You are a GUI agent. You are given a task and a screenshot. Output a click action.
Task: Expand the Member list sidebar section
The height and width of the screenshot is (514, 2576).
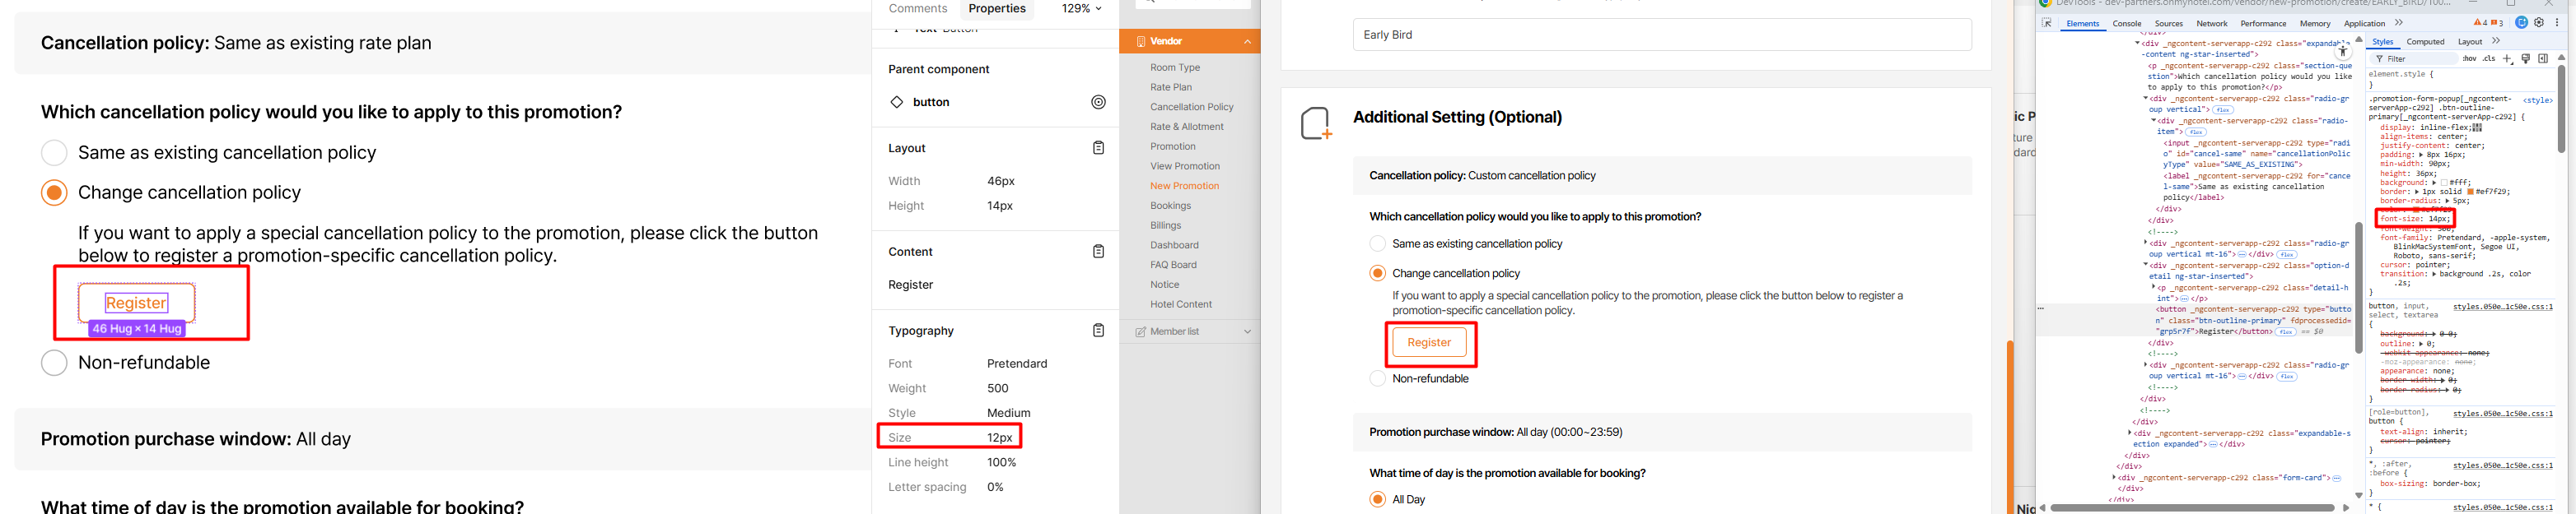1247,331
